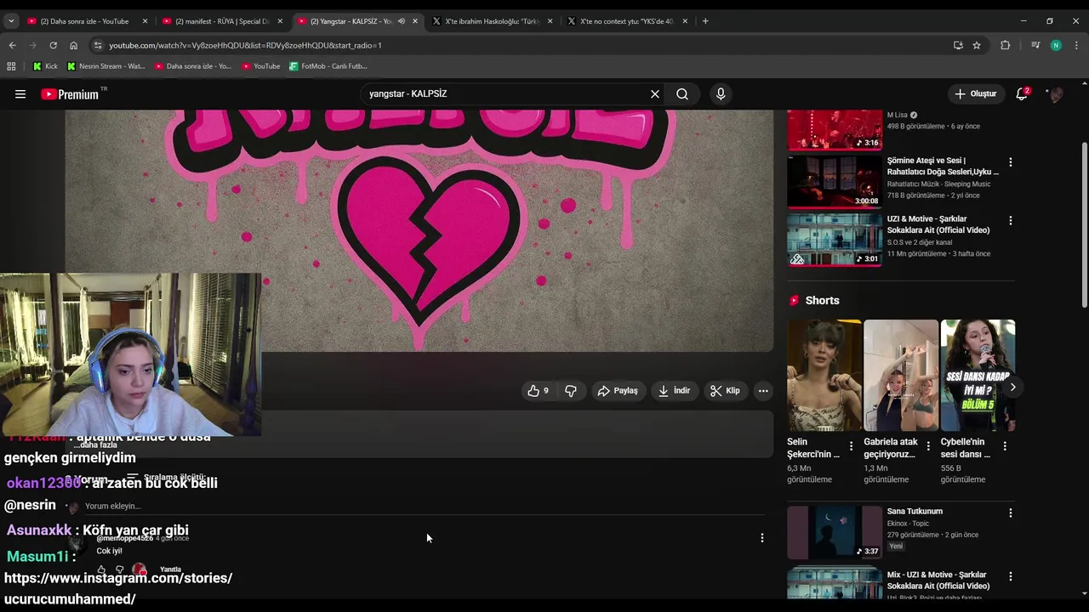1089x612 pixels.
Task: Open a new browser tab
Action: (705, 21)
